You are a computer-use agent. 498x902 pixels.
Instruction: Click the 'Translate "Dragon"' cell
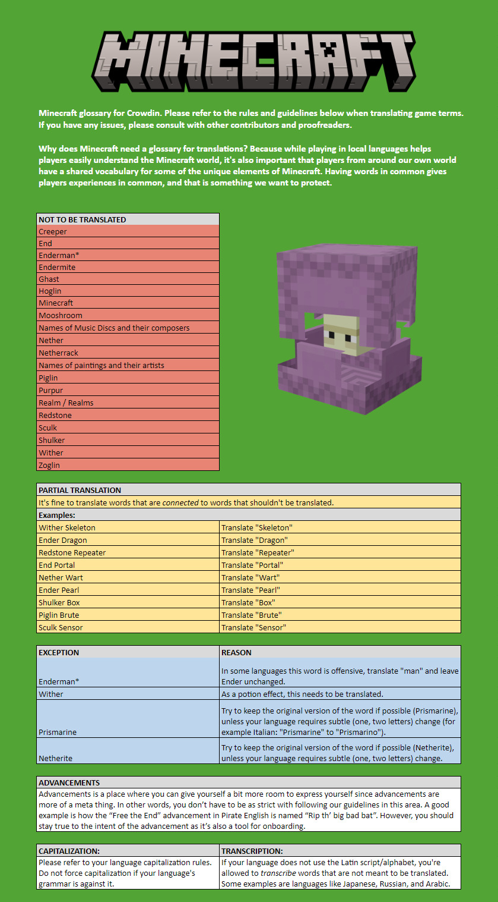tap(340, 540)
